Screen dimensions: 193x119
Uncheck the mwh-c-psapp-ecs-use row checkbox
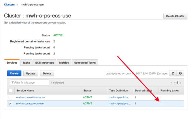[10, 104]
